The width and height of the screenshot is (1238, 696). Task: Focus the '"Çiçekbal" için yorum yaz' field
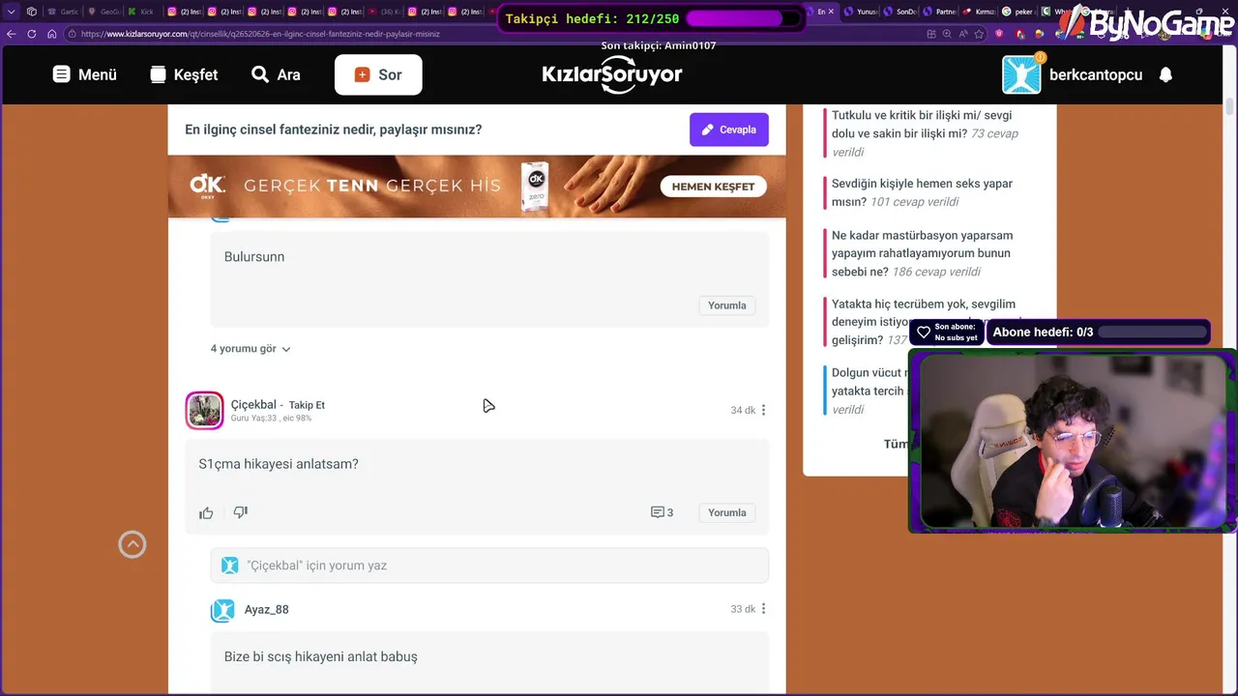[x=489, y=565]
